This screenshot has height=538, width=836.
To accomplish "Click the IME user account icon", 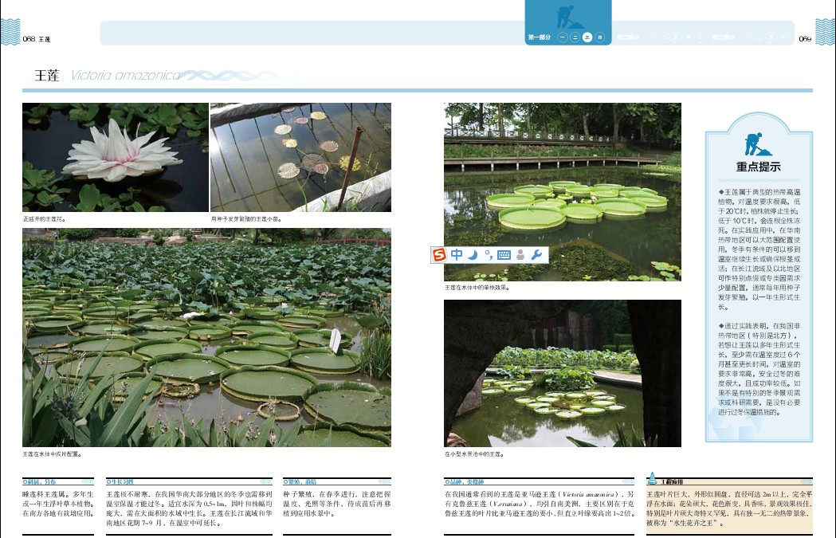I will coord(520,255).
